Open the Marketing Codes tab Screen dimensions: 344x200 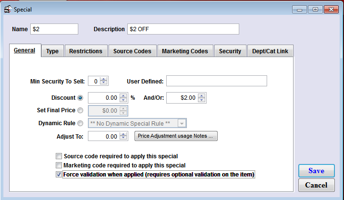185,51
